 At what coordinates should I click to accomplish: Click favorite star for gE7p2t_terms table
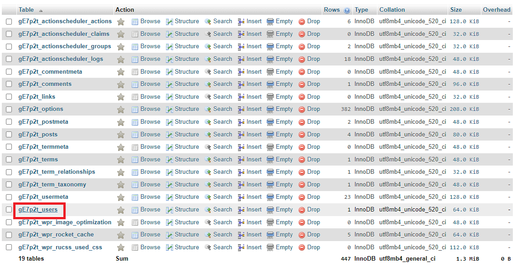pyautogui.click(x=121, y=160)
